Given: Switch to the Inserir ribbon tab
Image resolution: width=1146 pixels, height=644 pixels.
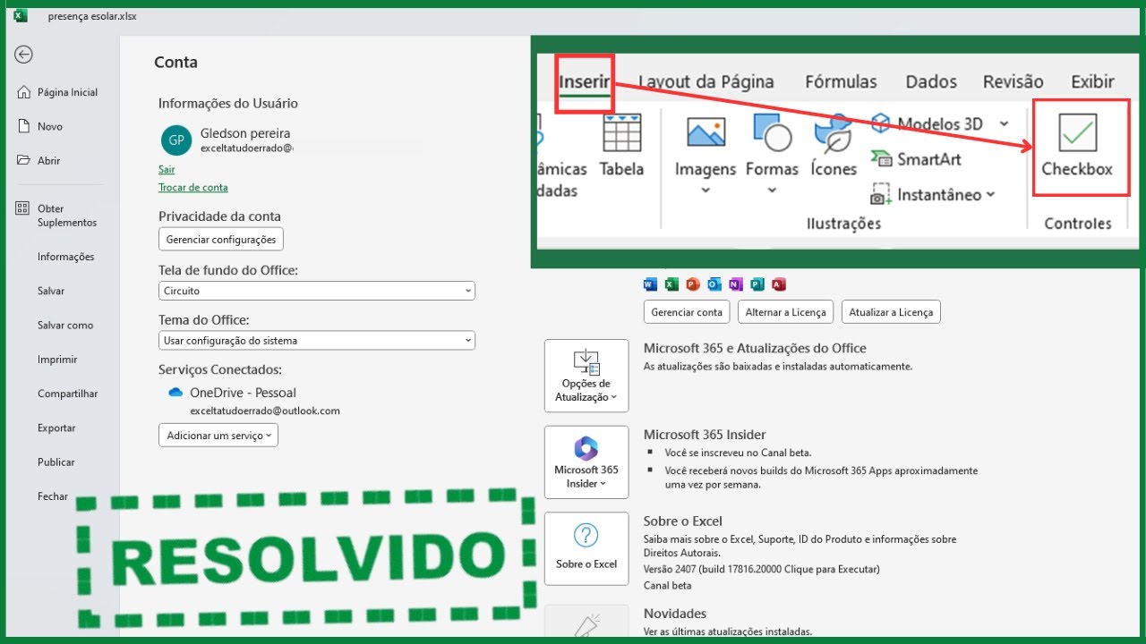Looking at the screenshot, I should pyautogui.click(x=584, y=82).
